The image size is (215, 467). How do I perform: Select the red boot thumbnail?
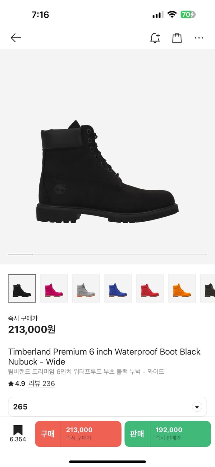point(150,288)
